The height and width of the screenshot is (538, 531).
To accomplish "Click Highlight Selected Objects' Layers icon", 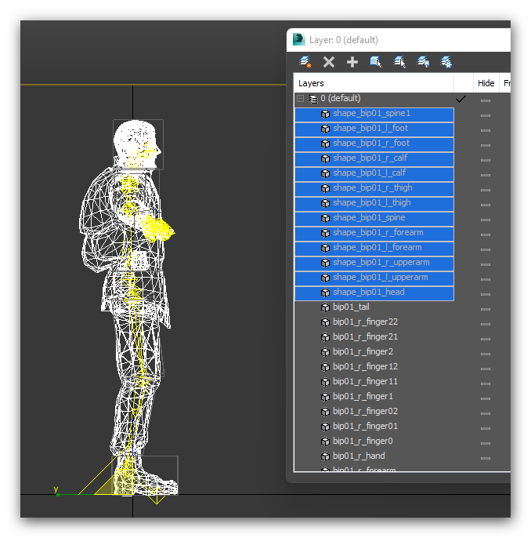I will click(x=399, y=62).
